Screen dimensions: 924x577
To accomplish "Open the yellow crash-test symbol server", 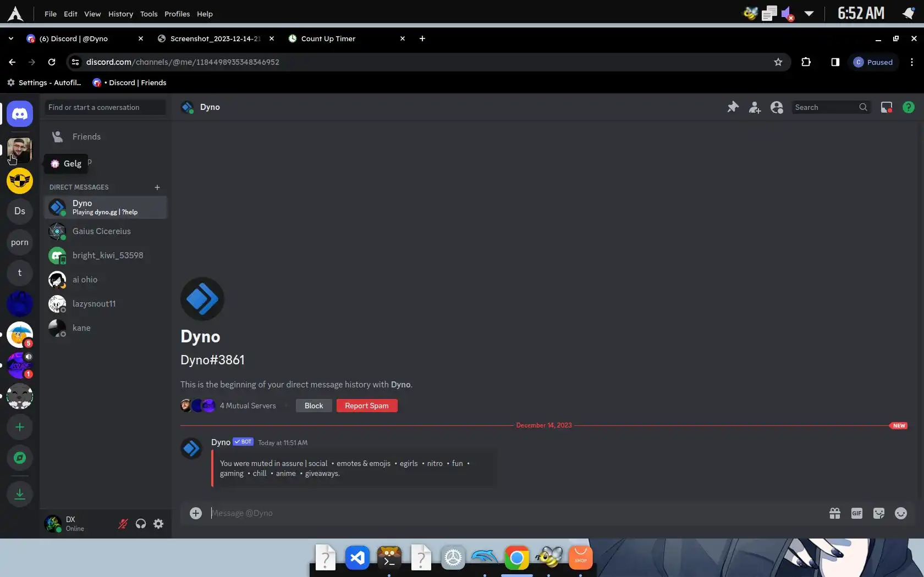I will 20,181.
